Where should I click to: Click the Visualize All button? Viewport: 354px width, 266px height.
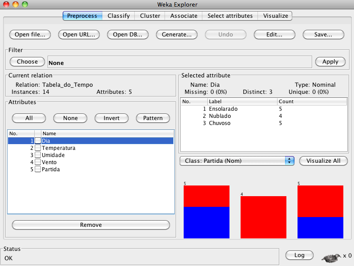(x=323, y=161)
